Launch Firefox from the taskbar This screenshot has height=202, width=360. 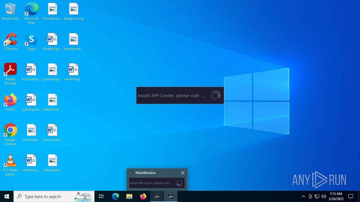(x=143, y=196)
